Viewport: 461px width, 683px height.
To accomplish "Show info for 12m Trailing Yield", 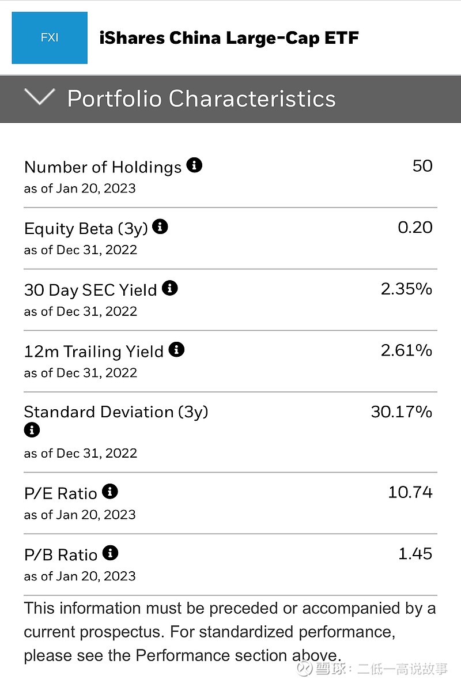I will (176, 350).
